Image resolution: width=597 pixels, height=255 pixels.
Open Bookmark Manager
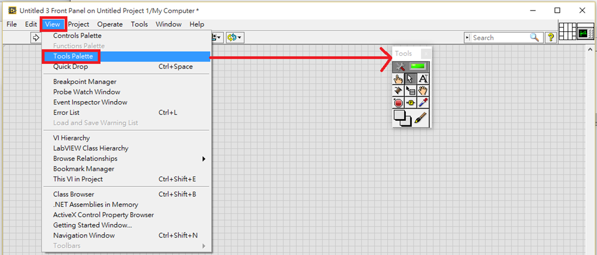click(126, 169)
